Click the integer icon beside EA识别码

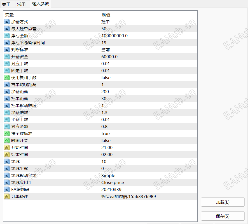(x=7, y=189)
